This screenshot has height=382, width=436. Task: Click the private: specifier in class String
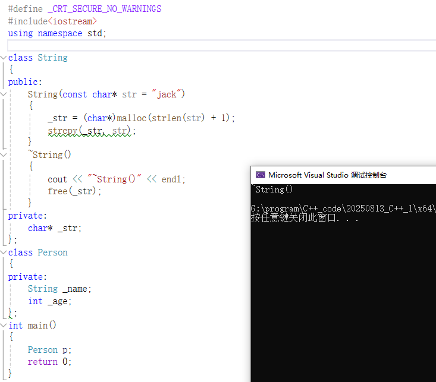tap(27, 216)
